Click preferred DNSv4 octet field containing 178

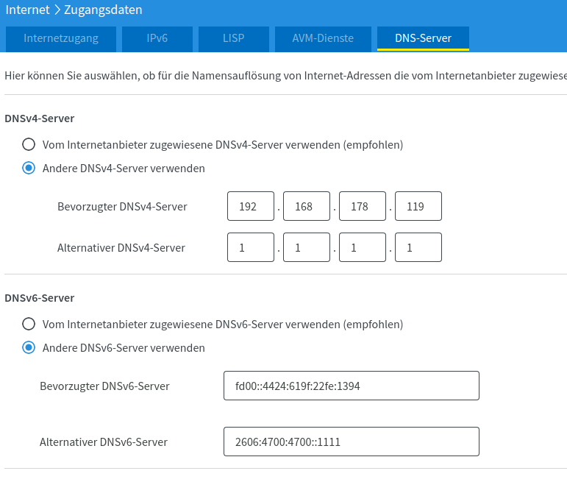click(363, 207)
